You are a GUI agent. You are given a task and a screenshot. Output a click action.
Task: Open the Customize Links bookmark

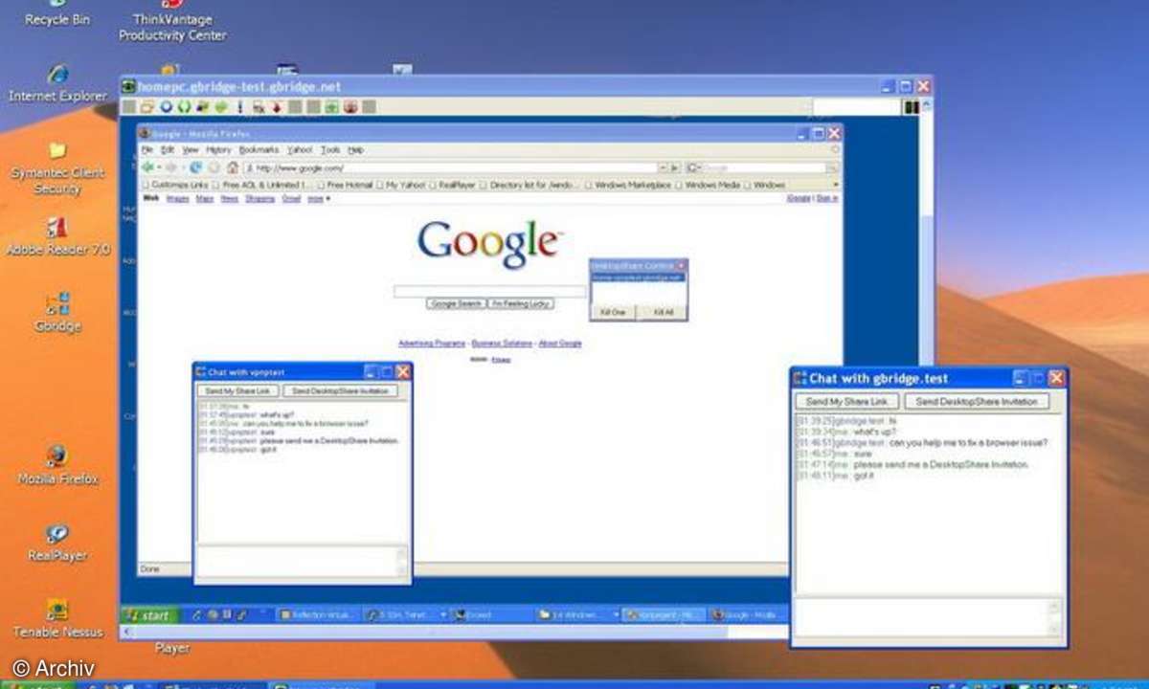click(x=176, y=185)
